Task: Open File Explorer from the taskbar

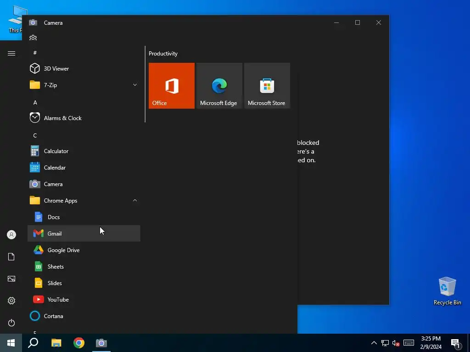Action: [x=56, y=343]
